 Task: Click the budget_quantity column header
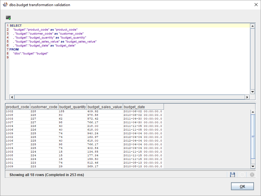coord(72,107)
